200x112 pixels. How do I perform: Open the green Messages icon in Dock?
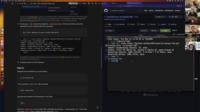2,65
